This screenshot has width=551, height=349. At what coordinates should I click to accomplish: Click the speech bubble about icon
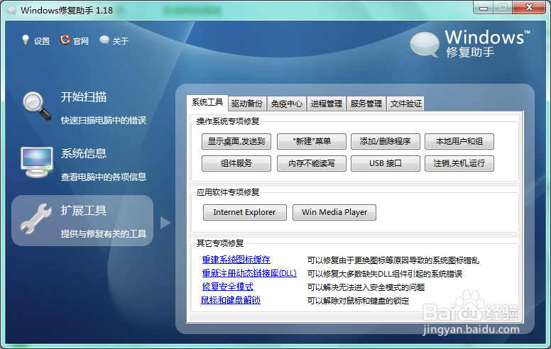click(104, 40)
